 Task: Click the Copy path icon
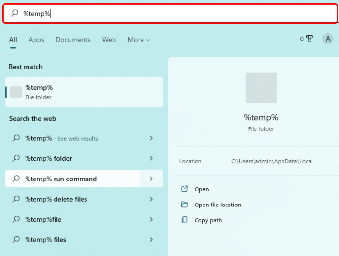184,220
